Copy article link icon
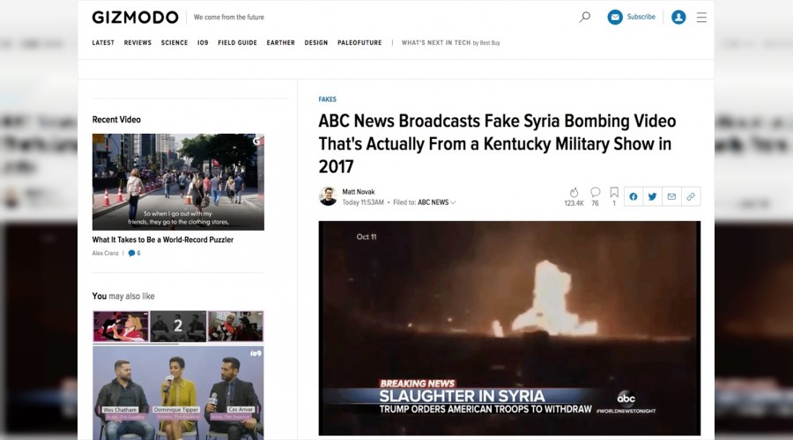 click(x=691, y=196)
